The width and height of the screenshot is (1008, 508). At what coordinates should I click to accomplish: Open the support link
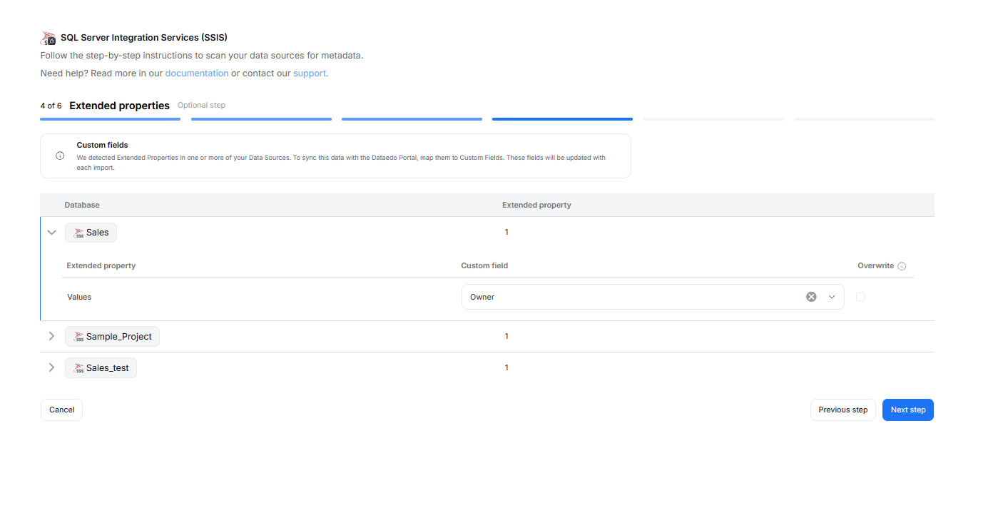pyautogui.click(x=310, y=73)
